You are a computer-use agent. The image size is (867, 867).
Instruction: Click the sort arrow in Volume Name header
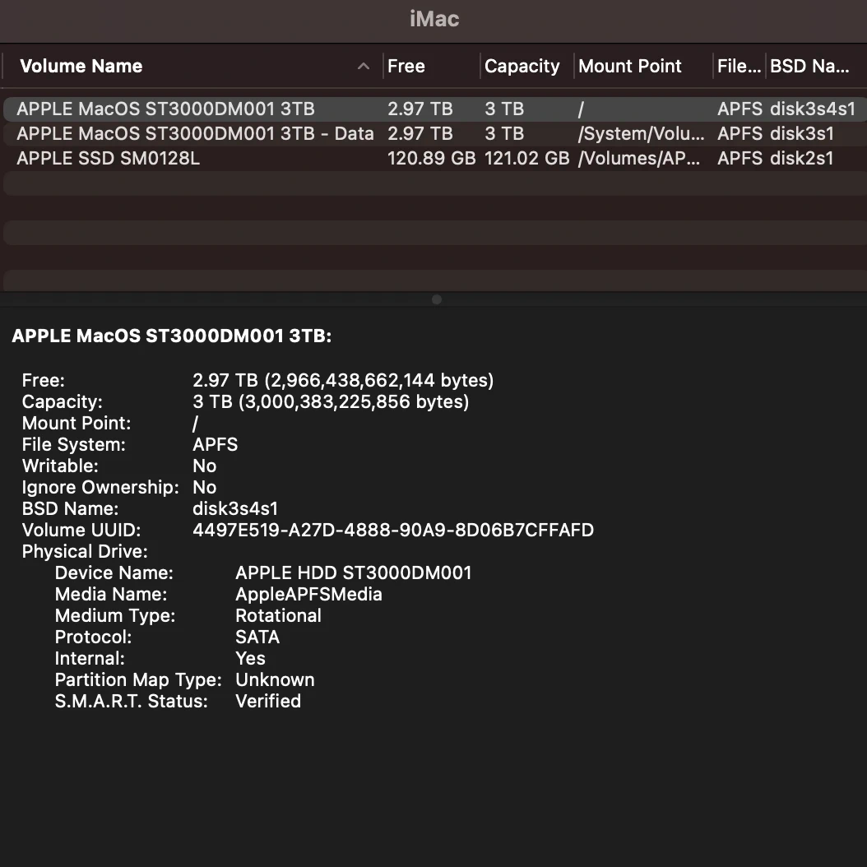364,67
